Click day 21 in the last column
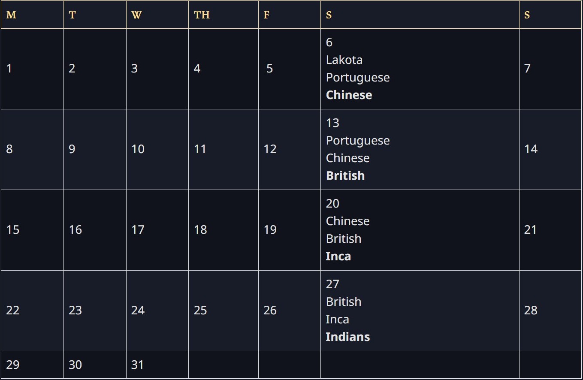This screenshot has height=380, width=583. 530,230
